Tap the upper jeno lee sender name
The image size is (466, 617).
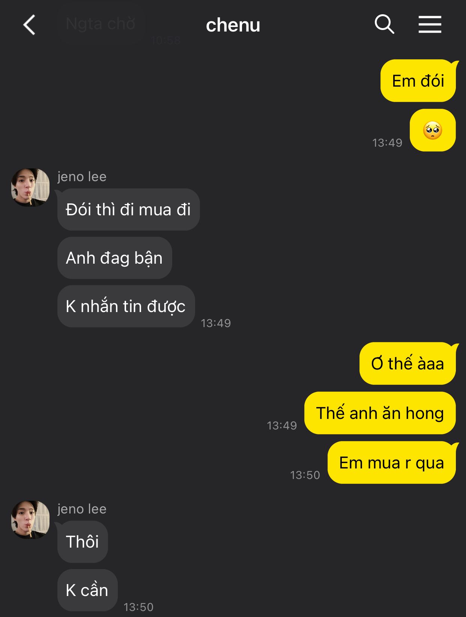coord(82,177)
